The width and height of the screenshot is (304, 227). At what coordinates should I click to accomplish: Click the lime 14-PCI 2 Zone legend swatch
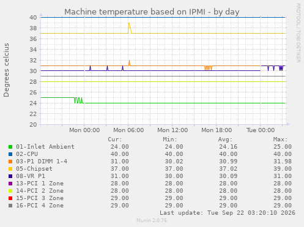10,191
